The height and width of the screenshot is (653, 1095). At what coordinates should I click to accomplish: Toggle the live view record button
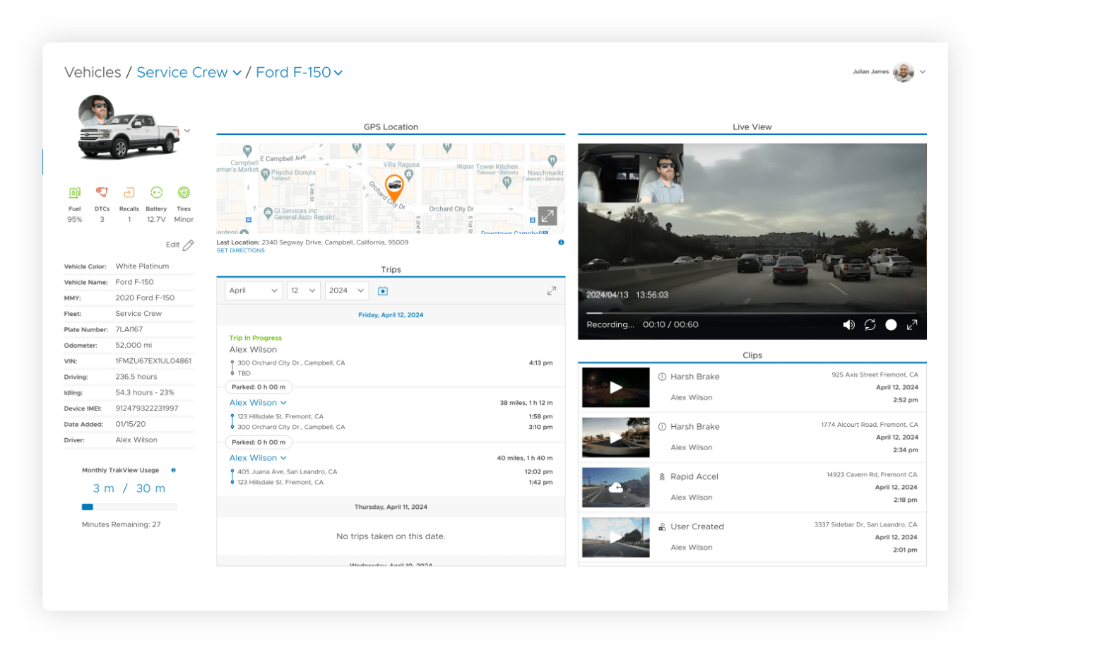tap(892, 325)
